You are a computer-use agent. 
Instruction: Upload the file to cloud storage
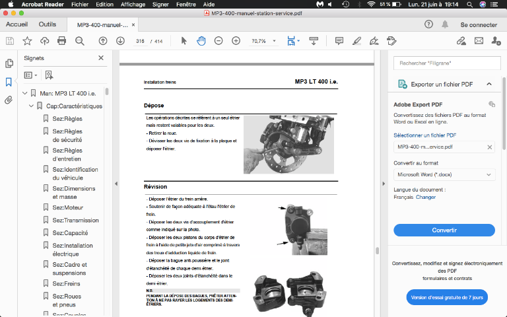pyautogui.click(x=44, y=41)
